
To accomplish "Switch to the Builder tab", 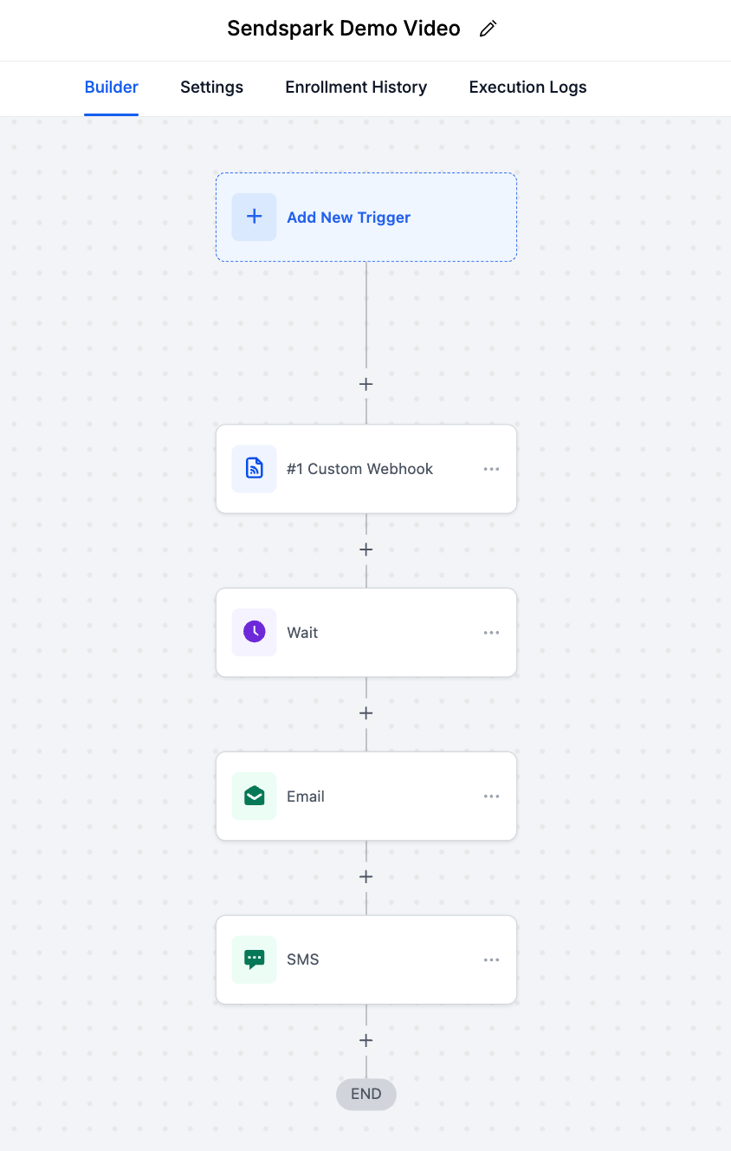I will (112, 88).
